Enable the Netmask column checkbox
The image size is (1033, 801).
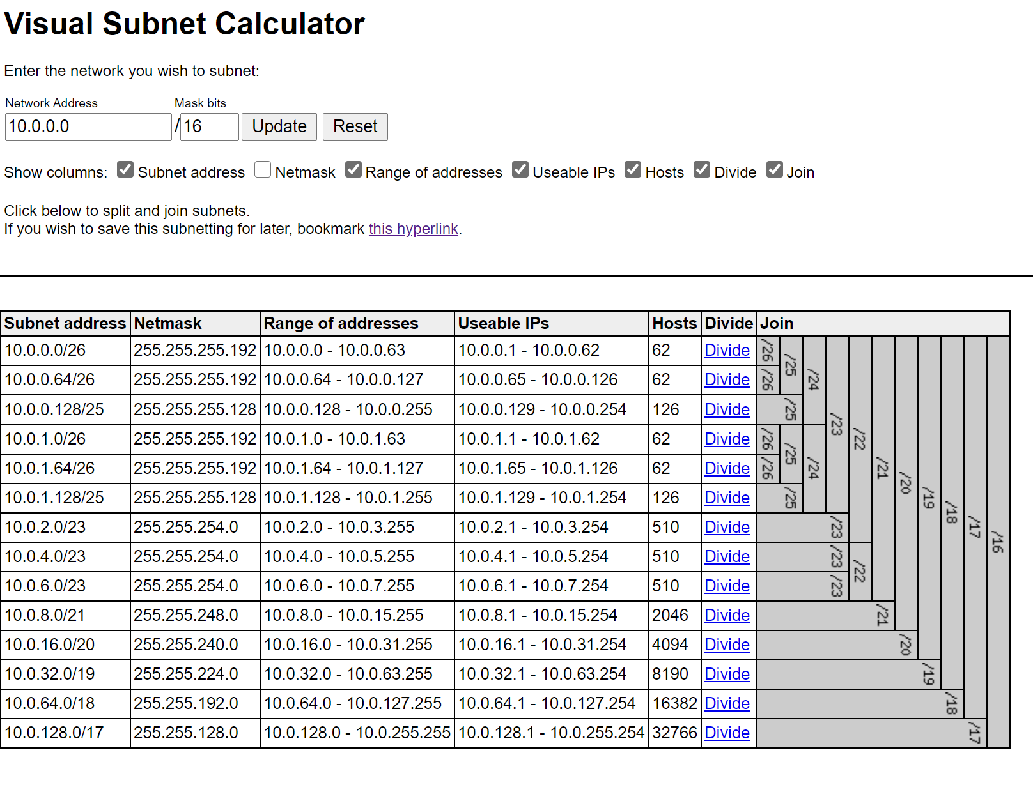(263, 170)
